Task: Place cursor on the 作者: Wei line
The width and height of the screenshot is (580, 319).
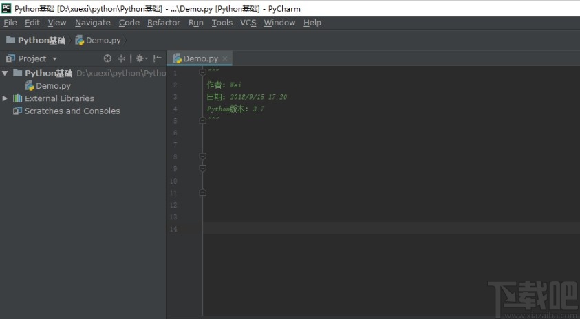Action: (x=224, y=85)
